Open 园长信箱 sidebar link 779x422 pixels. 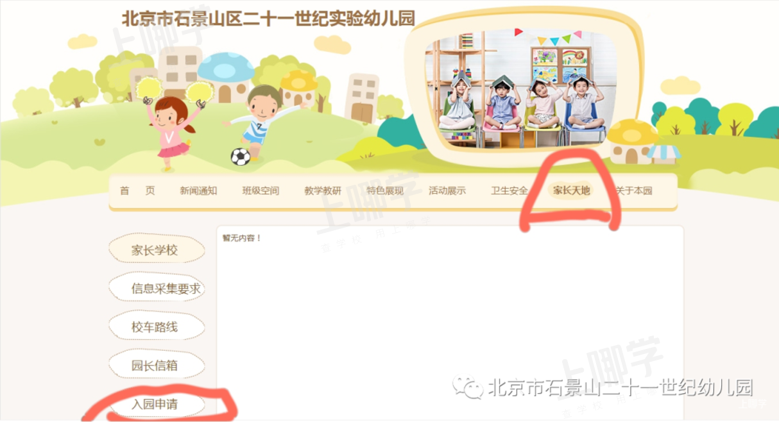click(156, 366)
